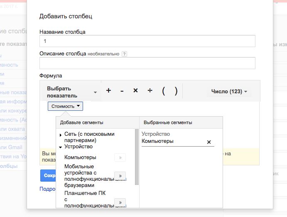Insert an opening parenthesis into formula
287x217 pixels.
[164, 91]
